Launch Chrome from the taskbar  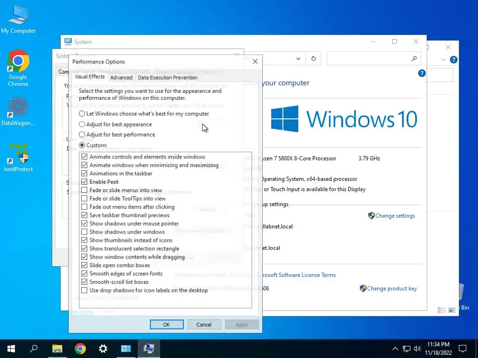[80, 349]
